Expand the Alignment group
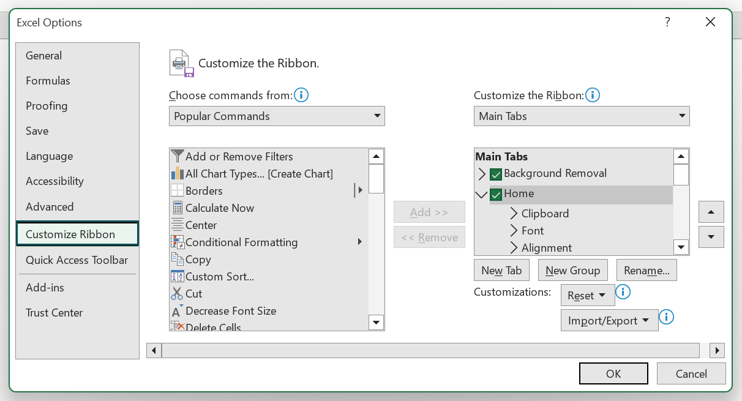Screen dimensions: 742x401 [x=514, y=248]
